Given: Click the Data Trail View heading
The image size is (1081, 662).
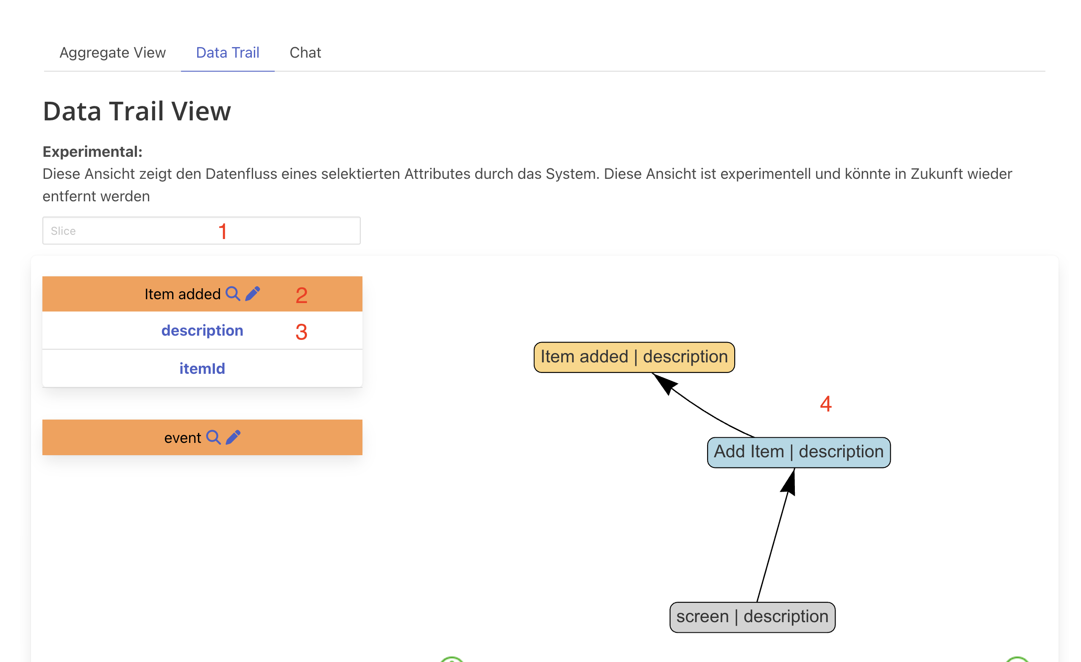Looking at the screenshot, I should pos(137,111).
